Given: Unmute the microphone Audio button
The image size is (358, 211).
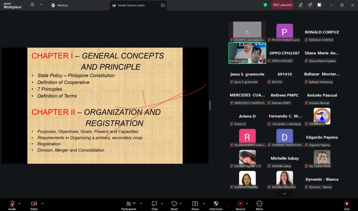Looking at the screenshot, I should point(12,204).
